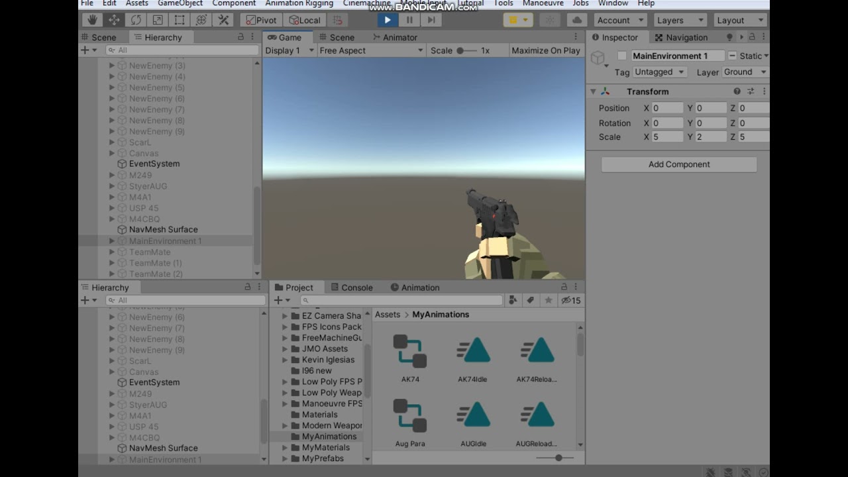Select the Move tool in the toolbar

114,20
